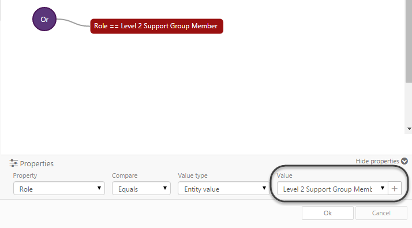412x228 pixels.
Task: Click the Compare dropdown arrow
Action: pos(165,188)
